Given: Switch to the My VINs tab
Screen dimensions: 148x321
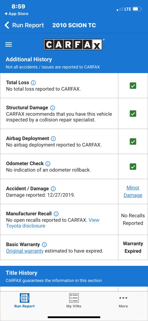Looking at the screenshot, I should [74, 301].
